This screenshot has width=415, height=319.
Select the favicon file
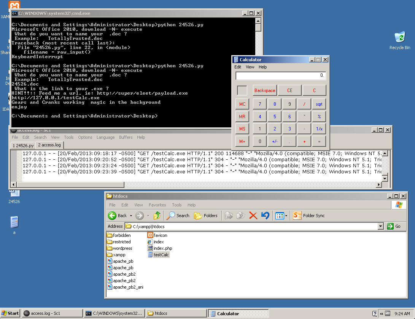pos(157,235)
